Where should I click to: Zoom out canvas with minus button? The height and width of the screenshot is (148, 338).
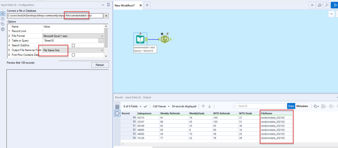tap(331, 14)
